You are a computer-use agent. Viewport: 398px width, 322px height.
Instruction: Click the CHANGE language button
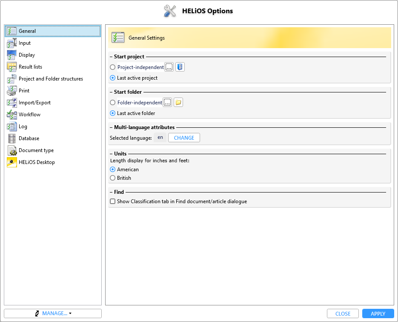click(184, 138)
